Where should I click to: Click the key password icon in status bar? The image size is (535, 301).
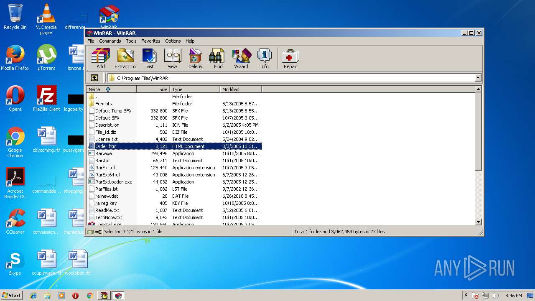point(98,232)
